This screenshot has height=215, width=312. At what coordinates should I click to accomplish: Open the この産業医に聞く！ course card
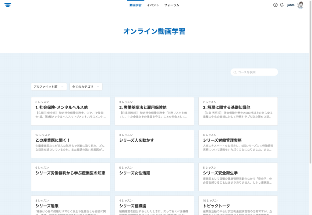pos(70,144)
